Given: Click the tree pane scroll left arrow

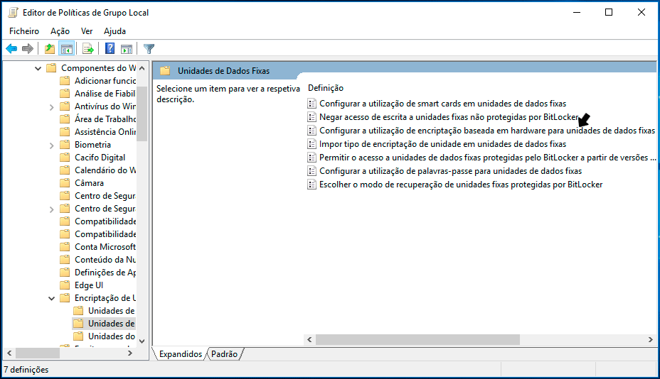Looking at the screenshot, I should pos(9,353).
